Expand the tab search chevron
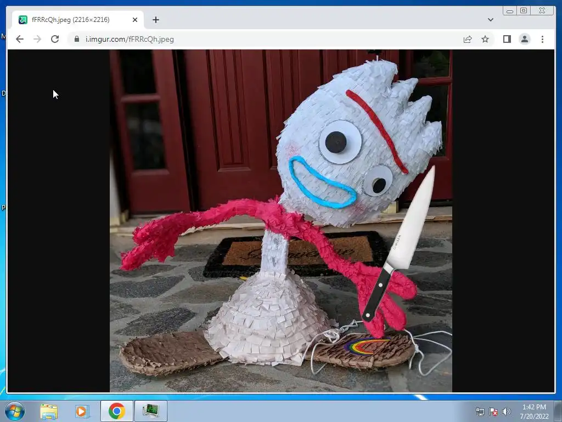 (x=491, y=20)
